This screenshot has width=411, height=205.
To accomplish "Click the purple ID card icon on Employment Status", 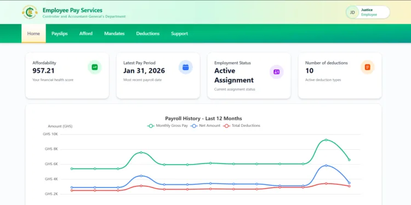I will pos(277,72).
